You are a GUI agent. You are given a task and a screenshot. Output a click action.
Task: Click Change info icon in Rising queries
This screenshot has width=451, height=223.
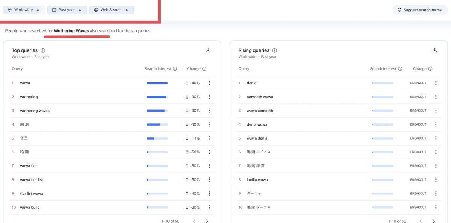tap(430, 69)
